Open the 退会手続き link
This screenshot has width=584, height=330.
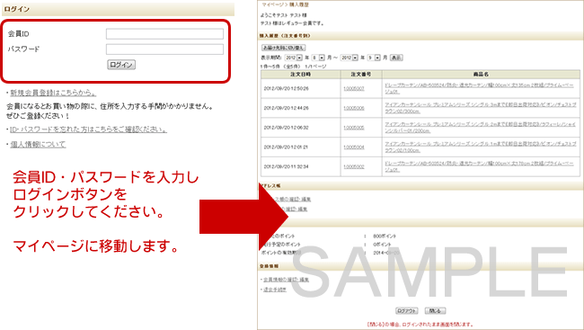275,290
